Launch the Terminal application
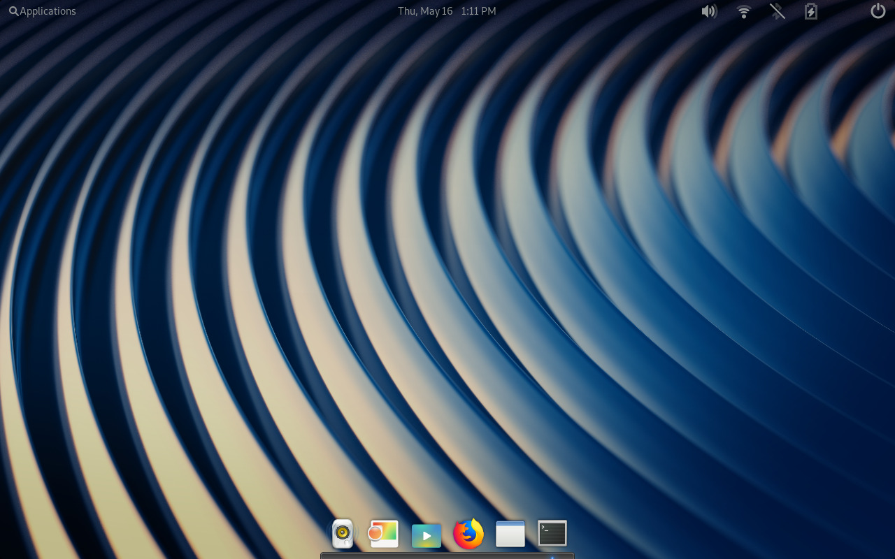The height and width of the screenshot is (559, 895). pos(552,533)
